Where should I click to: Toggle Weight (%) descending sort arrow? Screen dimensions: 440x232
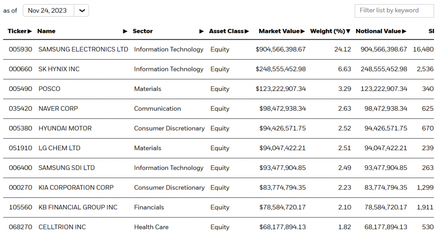348,31
